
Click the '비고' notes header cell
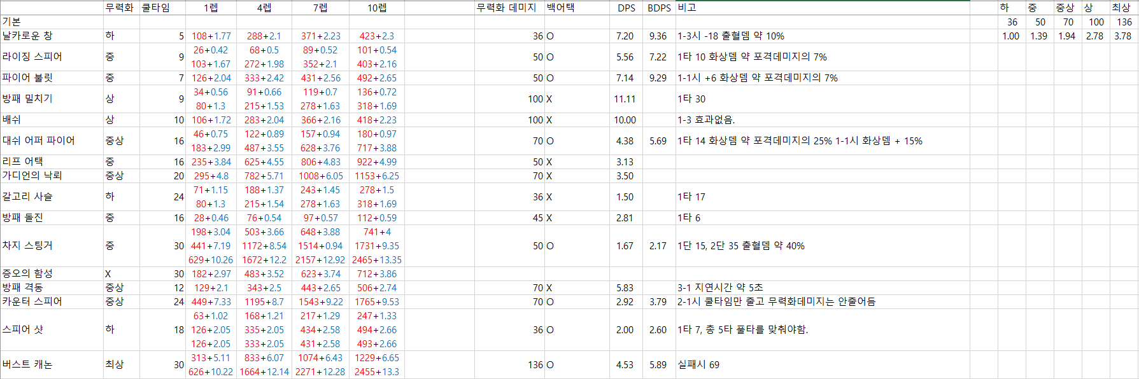687,8
